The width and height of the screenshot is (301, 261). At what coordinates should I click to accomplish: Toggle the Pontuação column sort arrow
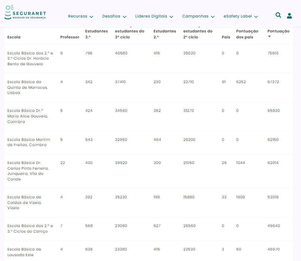tap(269, 37)
